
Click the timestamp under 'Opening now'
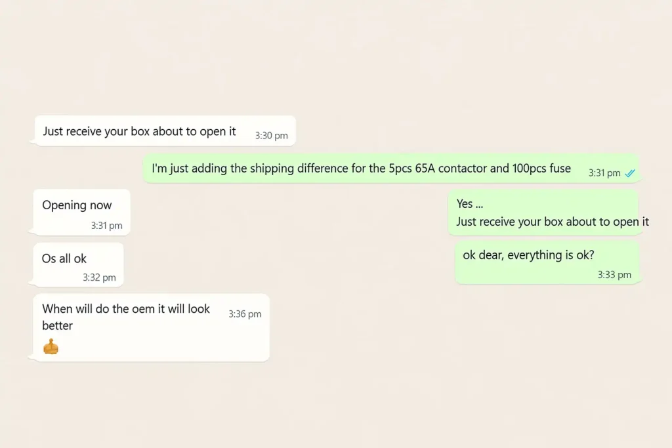pos(106,226)
